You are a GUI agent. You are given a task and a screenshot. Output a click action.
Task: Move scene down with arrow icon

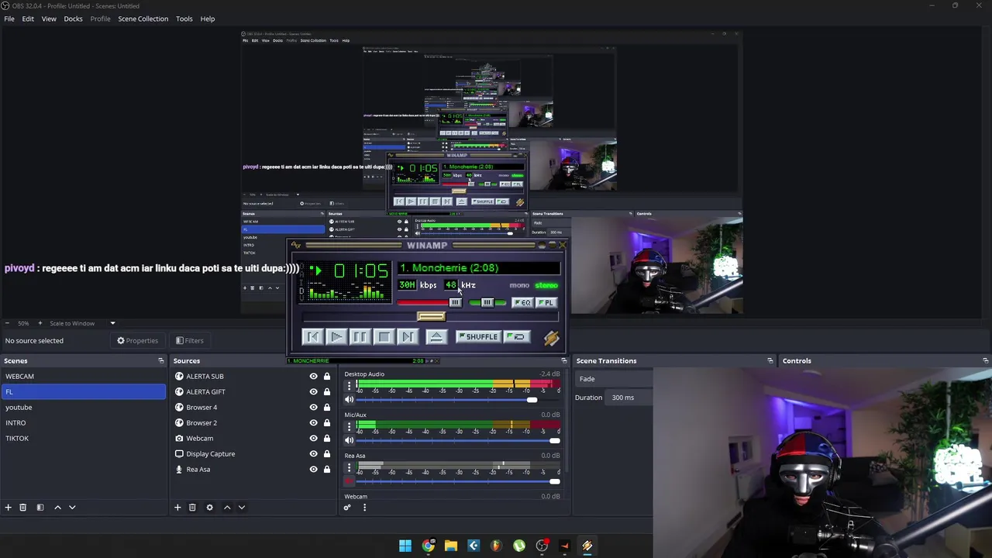(x=72, y=508)
